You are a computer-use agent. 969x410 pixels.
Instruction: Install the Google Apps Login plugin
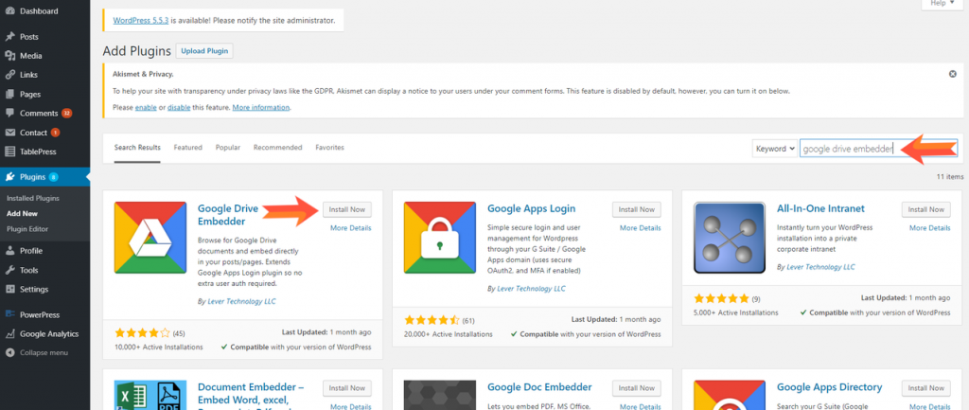click(637, 209)
